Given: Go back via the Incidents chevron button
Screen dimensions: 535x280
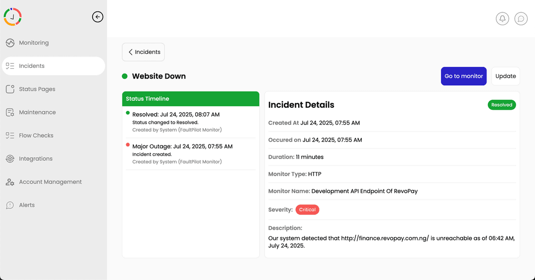Looking at the screenshot, I should (143, 52).
